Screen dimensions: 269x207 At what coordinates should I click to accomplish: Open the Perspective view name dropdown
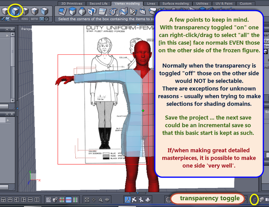point(26,29)
